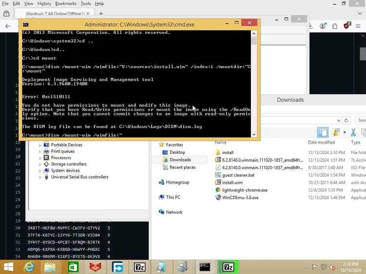Switch to the cmd.exe taskbar button

(x=205, y=267)
